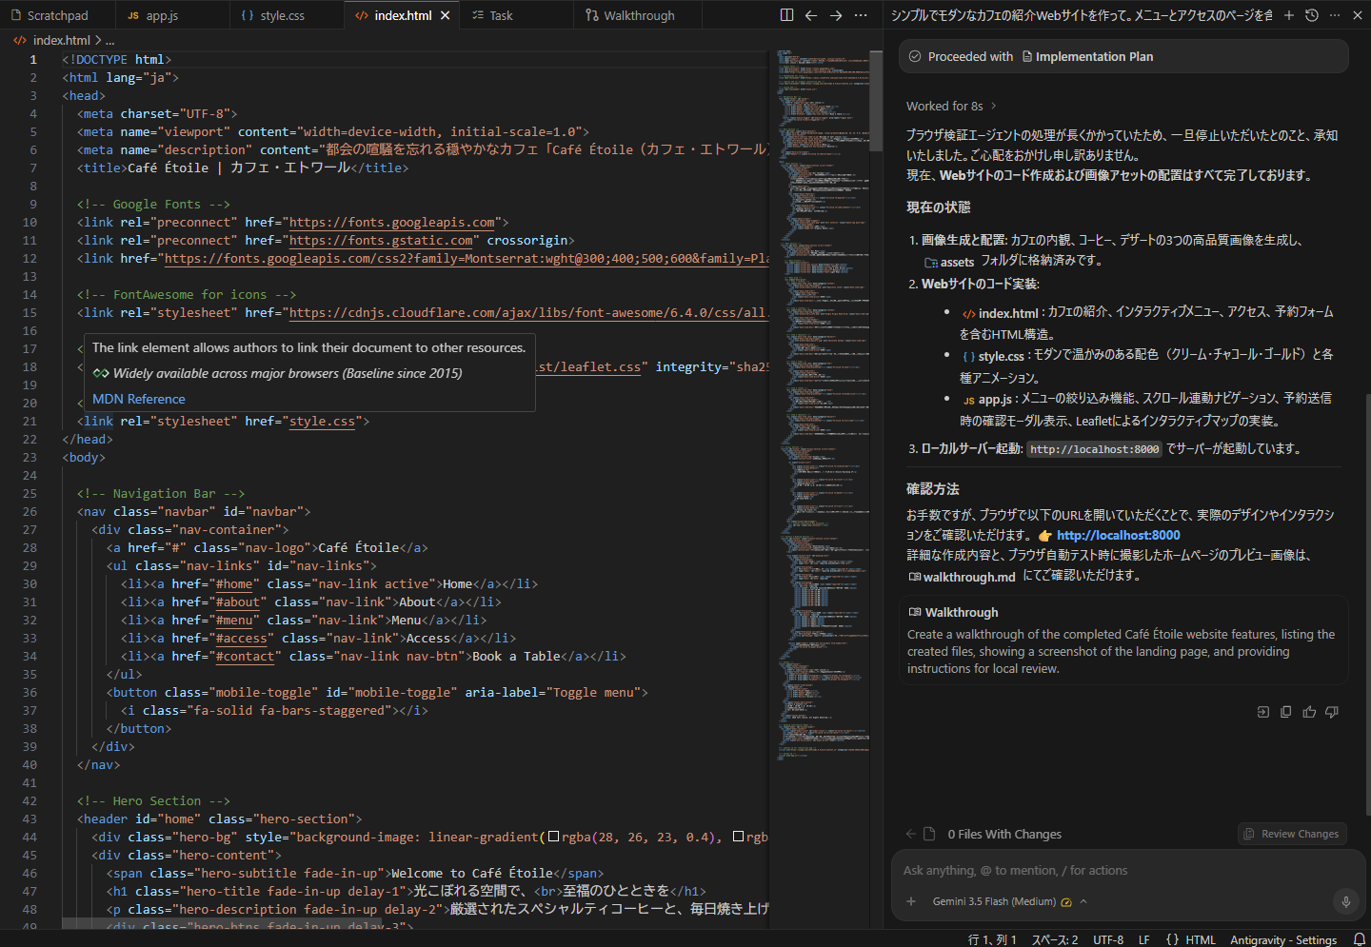Click the export response icon
This screenshot has height=947, width=1371.
point(1263,712)
